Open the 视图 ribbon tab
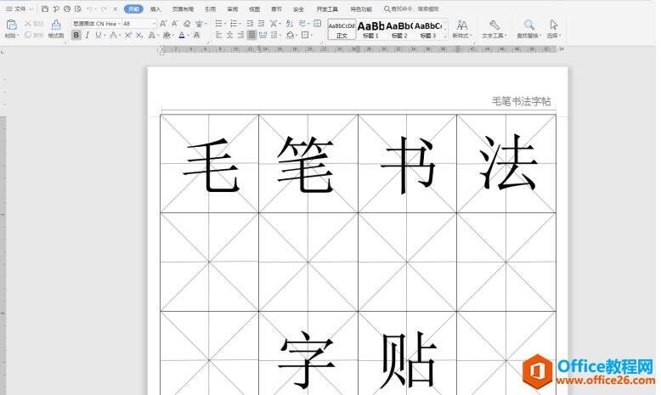661x395 pixels. [x=254, y=8]
